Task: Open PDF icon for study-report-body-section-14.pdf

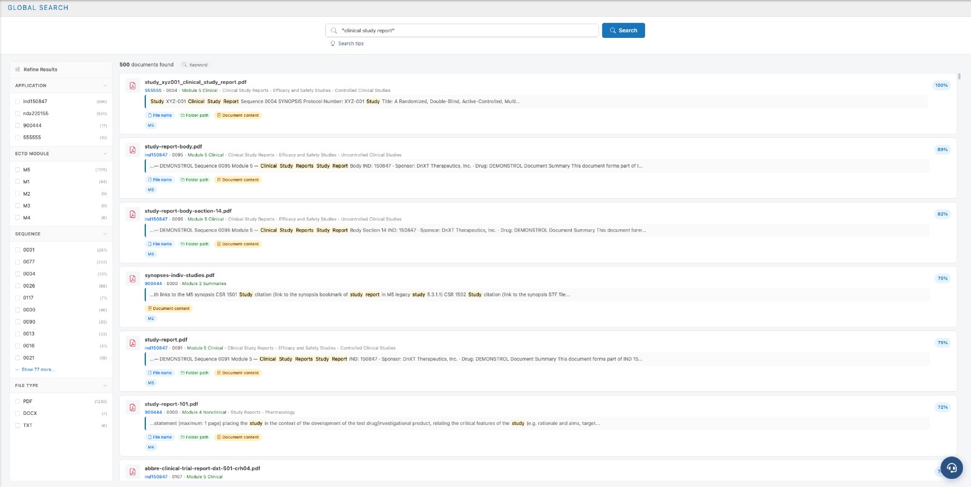Action: tap(132, 214)
